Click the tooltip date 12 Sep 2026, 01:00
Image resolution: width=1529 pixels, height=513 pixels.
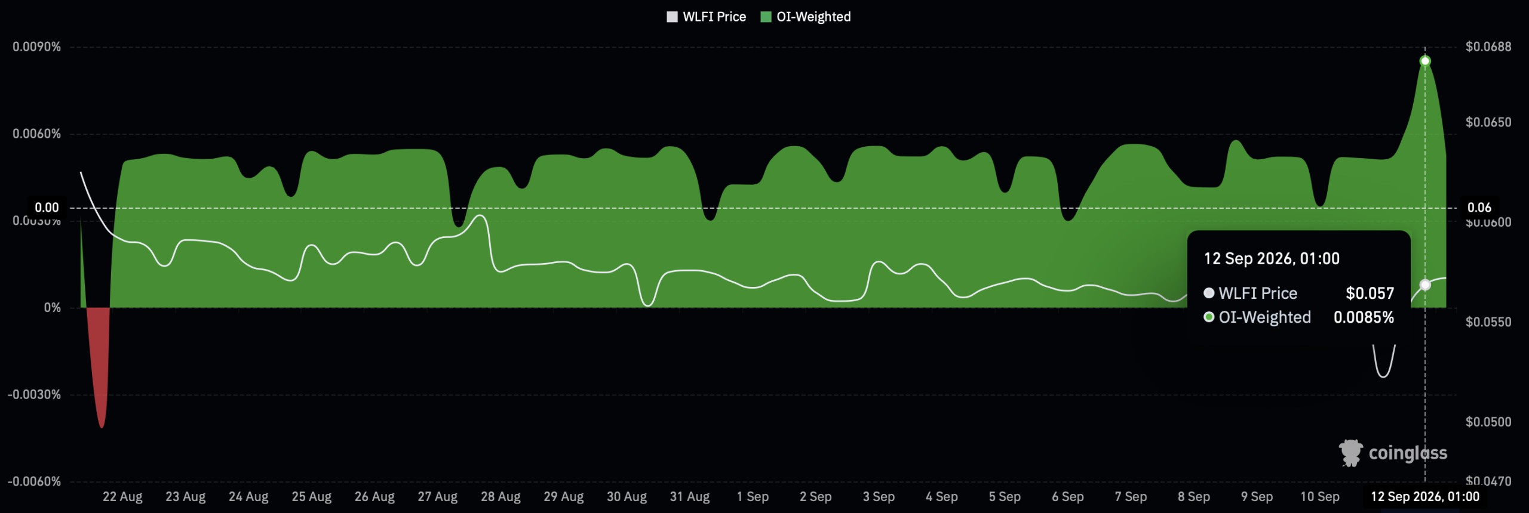click(1272, 258)
